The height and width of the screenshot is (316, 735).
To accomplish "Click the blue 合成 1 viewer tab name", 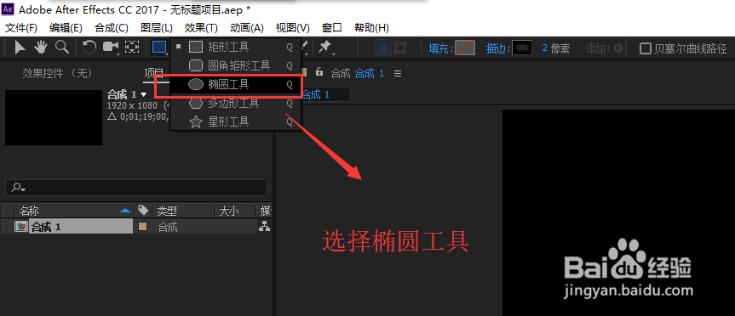I will tap(370, 73).
